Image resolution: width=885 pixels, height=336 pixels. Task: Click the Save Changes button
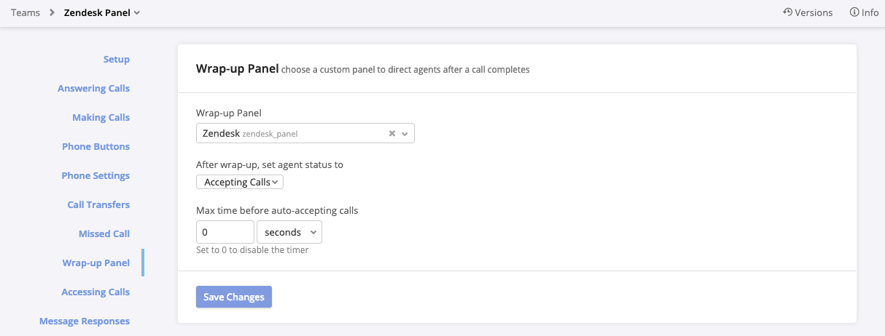click(233, 297)
